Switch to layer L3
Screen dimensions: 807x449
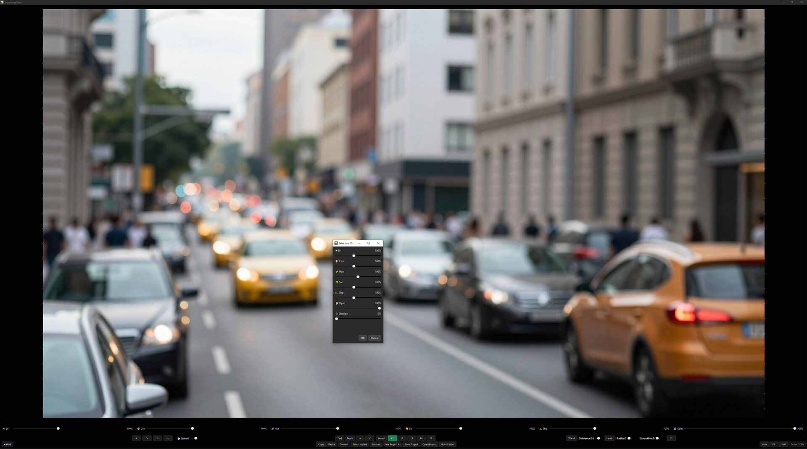point(411,438)
